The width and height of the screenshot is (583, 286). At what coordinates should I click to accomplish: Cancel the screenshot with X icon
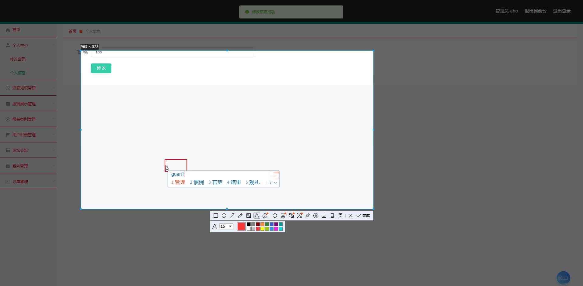coord(350,216)
